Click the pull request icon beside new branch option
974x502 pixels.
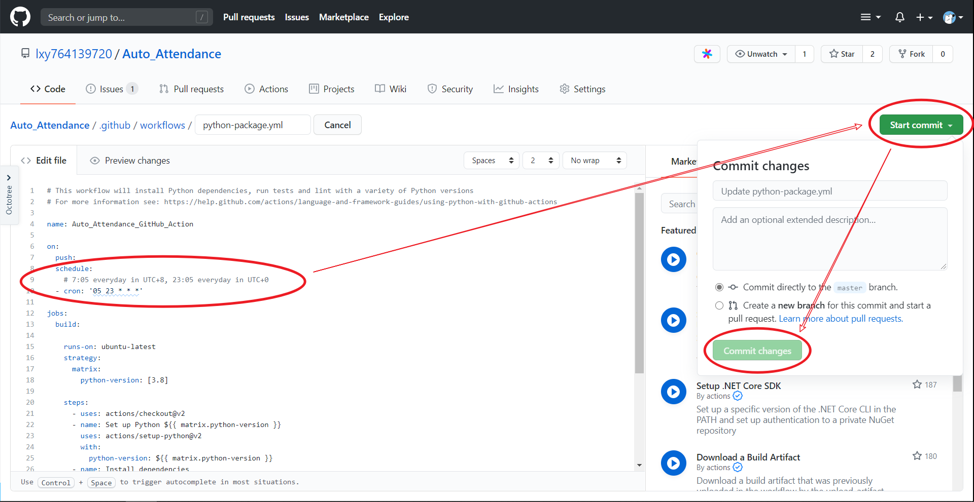click(x=733, y=305)
